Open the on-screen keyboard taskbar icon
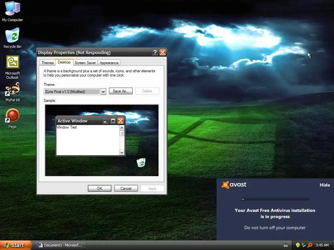The height and width of the screenshot is (250, 334). click(x=286, y=245)
